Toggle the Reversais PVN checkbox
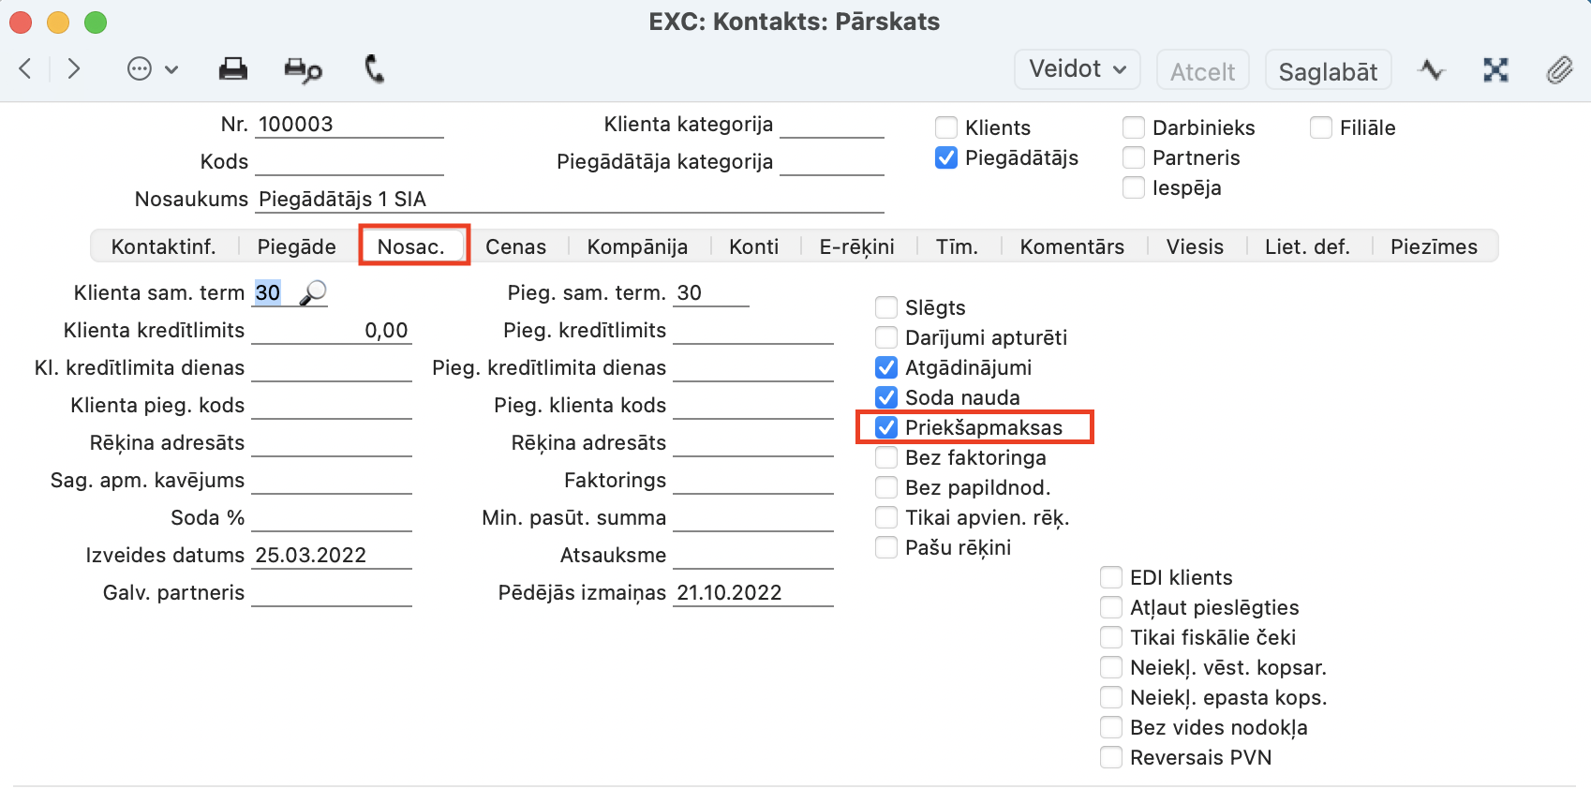1591x789 pixels. click(1111, 757)
